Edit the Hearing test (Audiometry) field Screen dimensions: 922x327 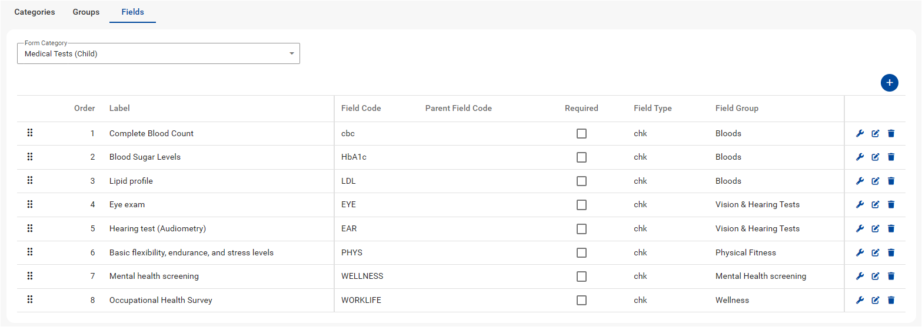point(875,229)
